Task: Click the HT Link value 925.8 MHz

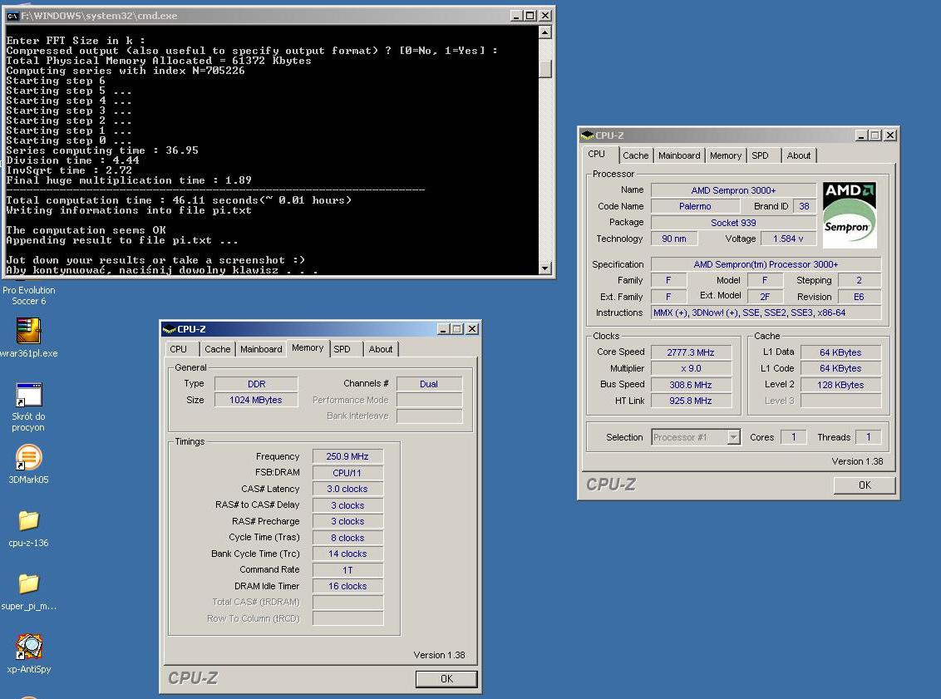Action: pyautogui.click(x=691, y=401)
